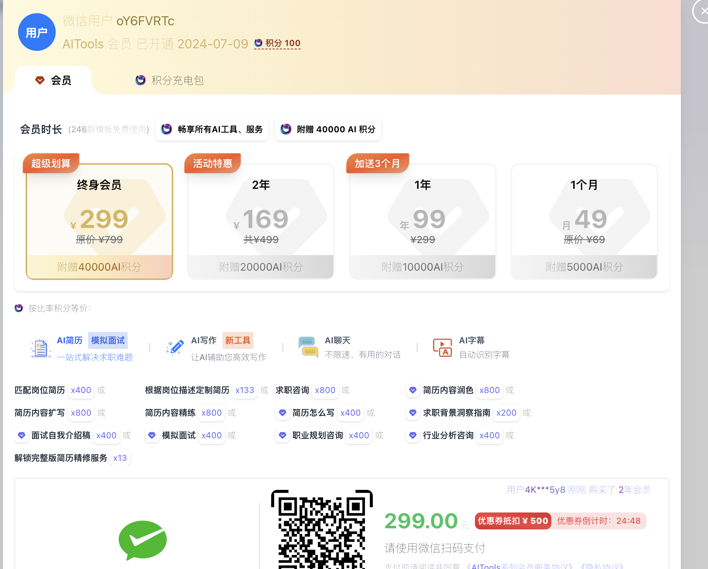Click the AI字幕 subtitle icon

pos(442,347)
